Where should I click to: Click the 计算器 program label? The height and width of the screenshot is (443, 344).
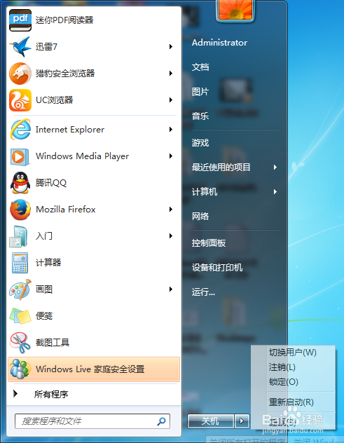[x=48, y=263]
